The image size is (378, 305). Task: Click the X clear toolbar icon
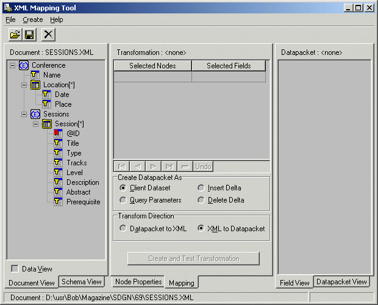48,35
